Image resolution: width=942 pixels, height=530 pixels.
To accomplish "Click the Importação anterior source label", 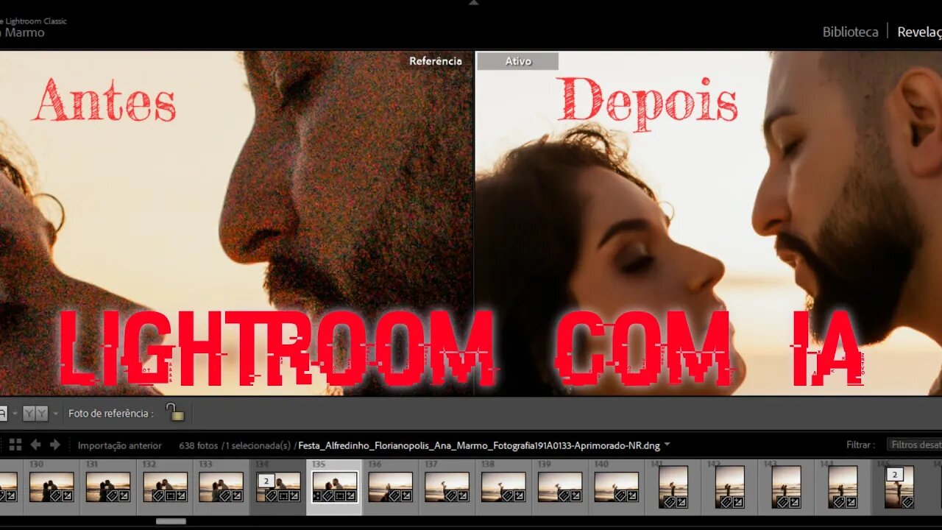I will coord(119,445).
